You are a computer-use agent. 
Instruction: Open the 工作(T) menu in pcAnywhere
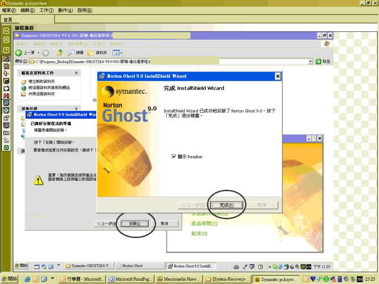click(46, 10)
